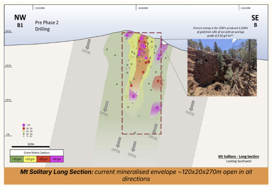
Task: Select the magenta >50 gm contour swatch
Action: [x=57, y=159]
